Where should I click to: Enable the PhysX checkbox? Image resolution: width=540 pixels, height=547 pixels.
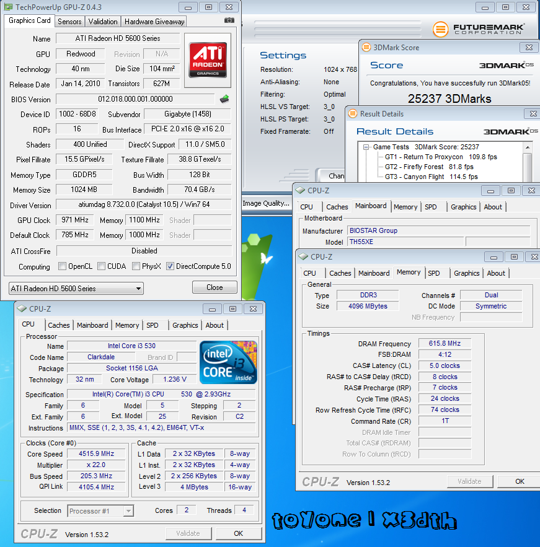pos(136,266)
